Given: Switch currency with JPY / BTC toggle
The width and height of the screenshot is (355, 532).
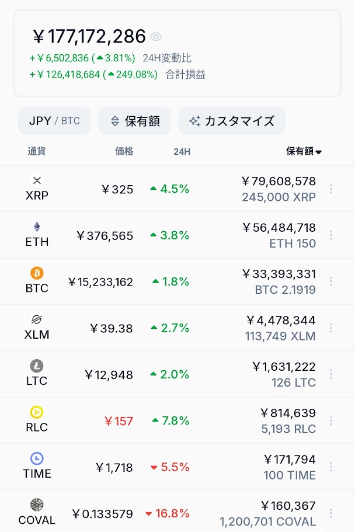Looking at the screenshot, I should tap(55, 121).
